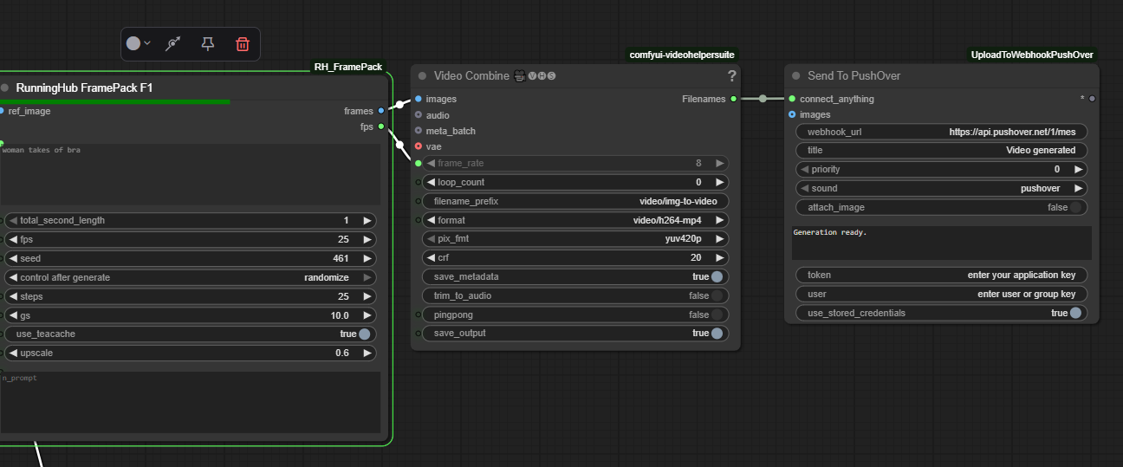1123x467 pixels.
Task: Click the ref_image input socket
Action: tap(2, 111)
